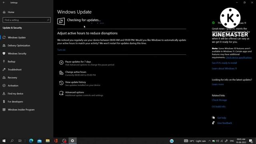The width and height of the screenshot is (256, 144).
Task: Click the Change active hours clock icon
Action: (x=61, y=73)
